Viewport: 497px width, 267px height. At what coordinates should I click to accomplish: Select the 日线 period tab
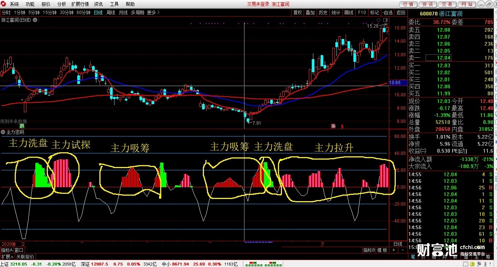[98, 12]
